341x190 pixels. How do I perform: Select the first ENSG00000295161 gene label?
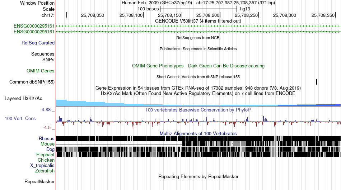(34, 26)
